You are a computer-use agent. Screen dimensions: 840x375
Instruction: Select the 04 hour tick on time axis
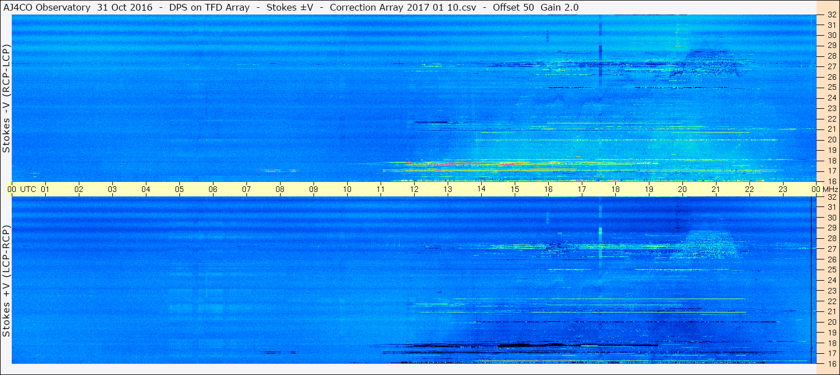pyautogui.click(x=146, y=189)
